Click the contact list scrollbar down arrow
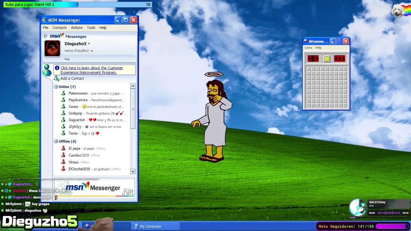The width and height of the screenshot is (411, 231). (x=133, y=171)
